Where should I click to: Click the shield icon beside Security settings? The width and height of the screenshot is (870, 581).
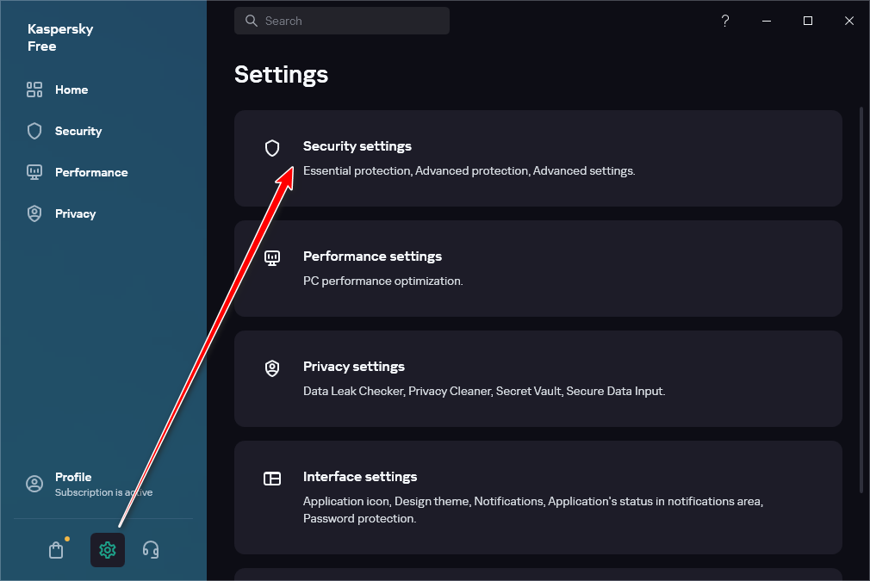(272, 148)
